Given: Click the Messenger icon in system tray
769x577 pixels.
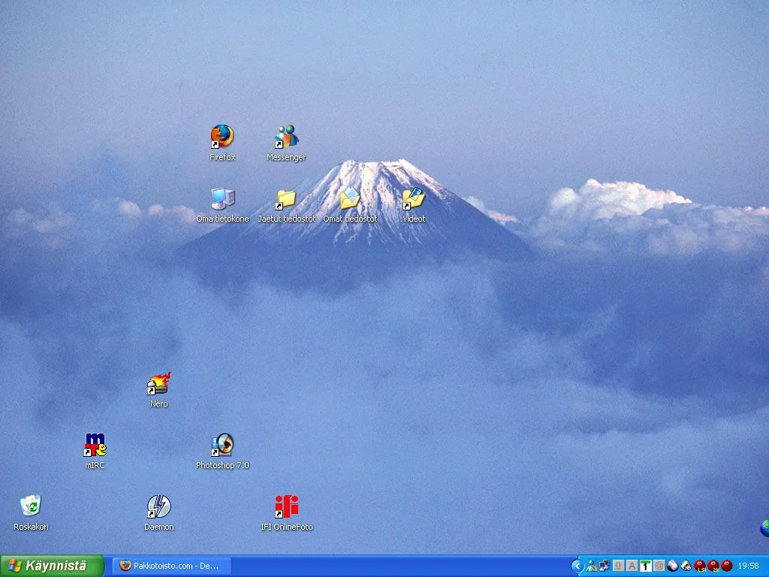Looking at the screenshot, I should tap(591, 566).
